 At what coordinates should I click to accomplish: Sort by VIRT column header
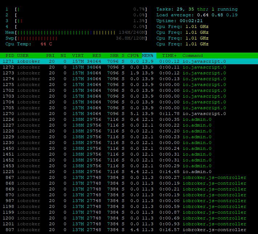[x=78, y=56]
